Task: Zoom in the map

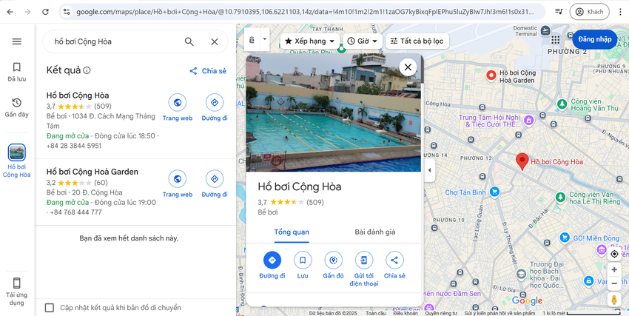Action: pyautogui.click(x=613, y=270)
